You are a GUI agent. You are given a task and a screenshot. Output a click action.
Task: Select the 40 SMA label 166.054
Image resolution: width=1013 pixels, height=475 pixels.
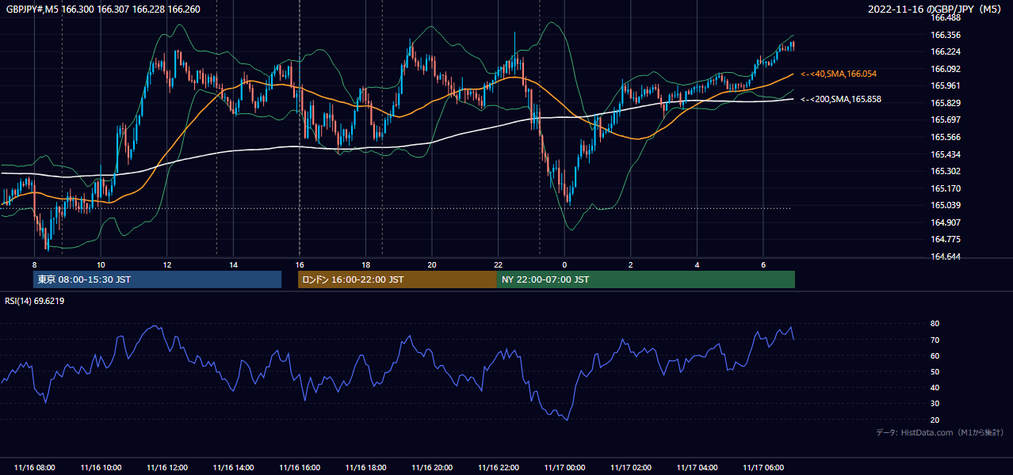[x=838, y=74]
